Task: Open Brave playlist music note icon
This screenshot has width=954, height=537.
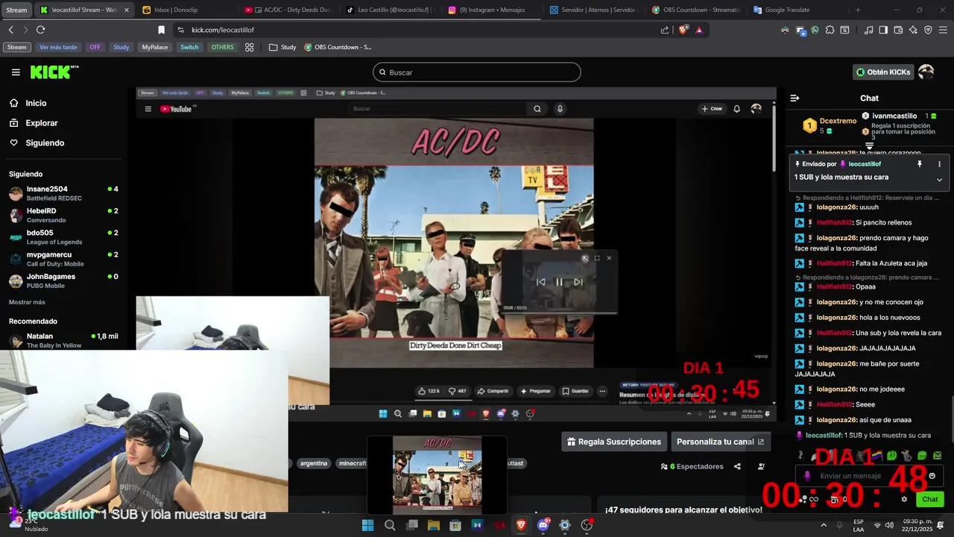Action: pyautogui.click(x=868, y=30)
